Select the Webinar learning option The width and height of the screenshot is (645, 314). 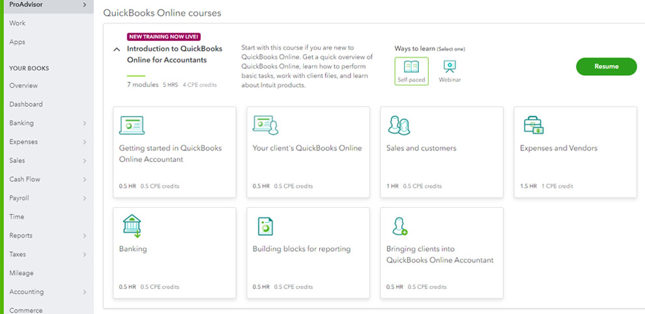point(450,71)
